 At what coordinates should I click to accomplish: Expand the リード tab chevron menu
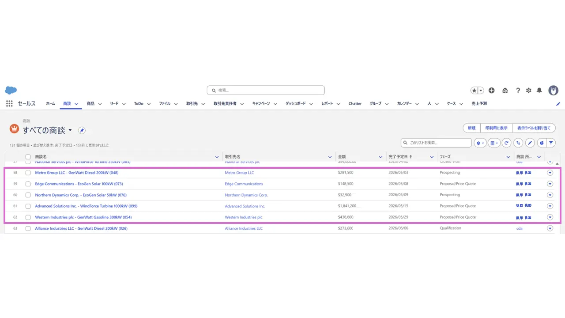124,104
